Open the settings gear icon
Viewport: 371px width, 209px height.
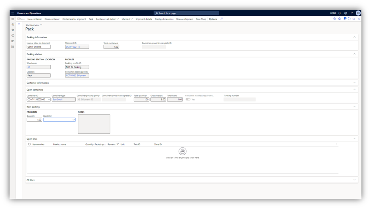point(346,13)
